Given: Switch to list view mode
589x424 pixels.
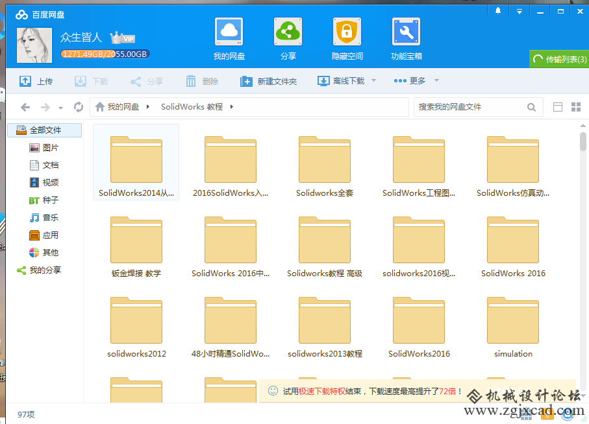Looking at the screenshot, I should tap(558, 107).
